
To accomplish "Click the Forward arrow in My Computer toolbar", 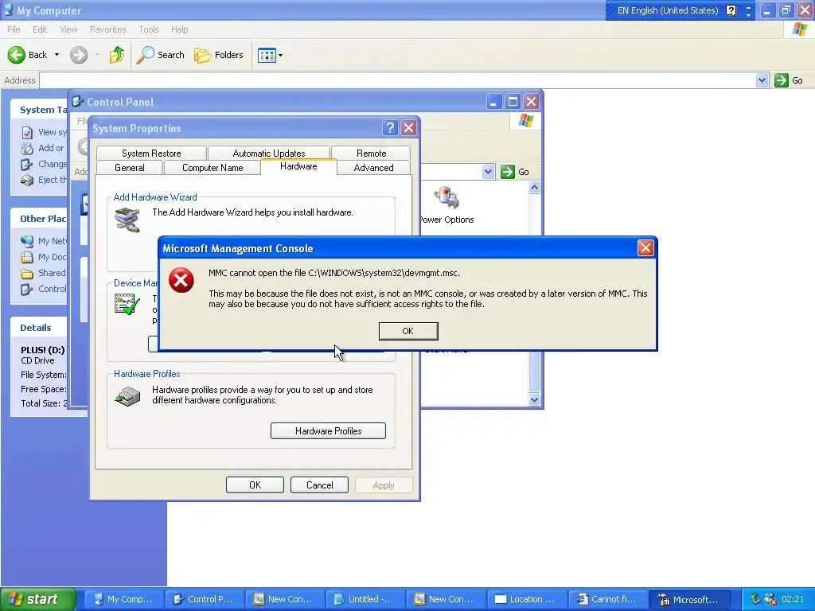I will (79, 55).
